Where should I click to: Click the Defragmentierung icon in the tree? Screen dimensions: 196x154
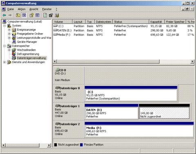(14, 54)
